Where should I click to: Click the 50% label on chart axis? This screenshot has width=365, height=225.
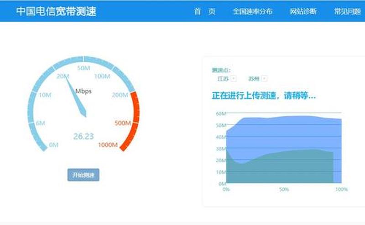tap(284, 189)
